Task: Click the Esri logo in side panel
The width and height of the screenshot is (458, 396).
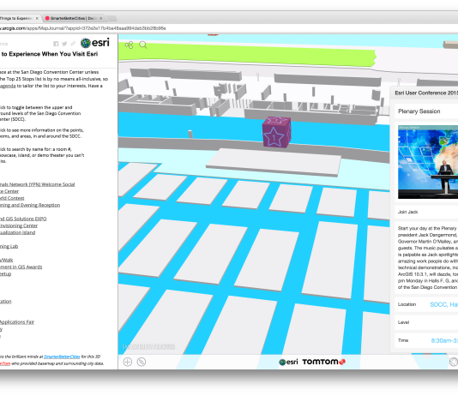Action: point(95,43)
